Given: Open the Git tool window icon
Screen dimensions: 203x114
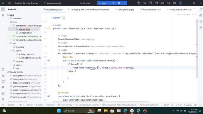Looking at the screenshot, I should 3,99.
